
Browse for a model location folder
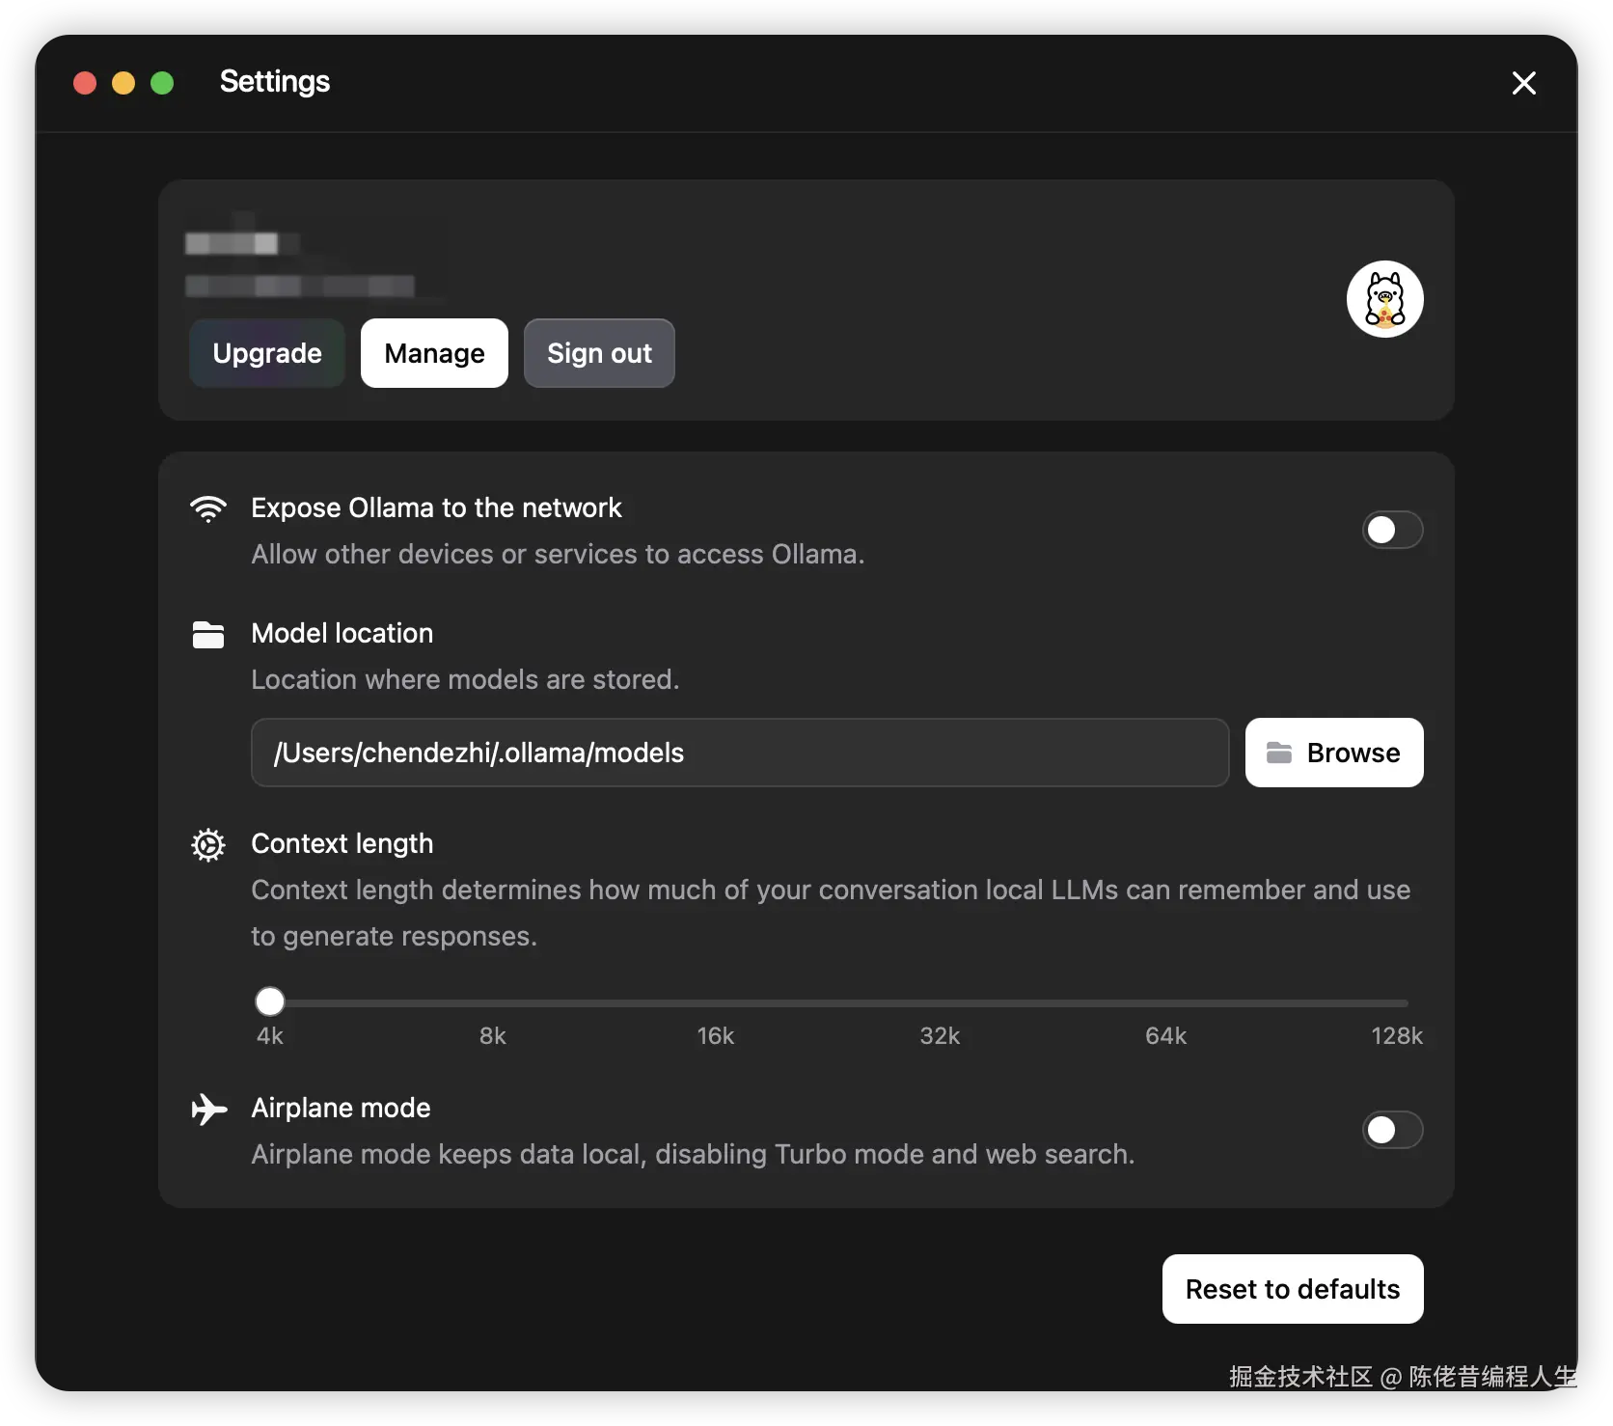click(1334, 753)
